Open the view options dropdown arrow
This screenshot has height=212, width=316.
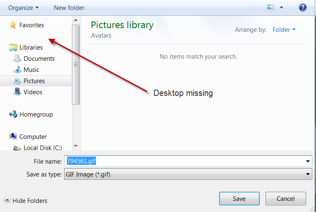281,7
